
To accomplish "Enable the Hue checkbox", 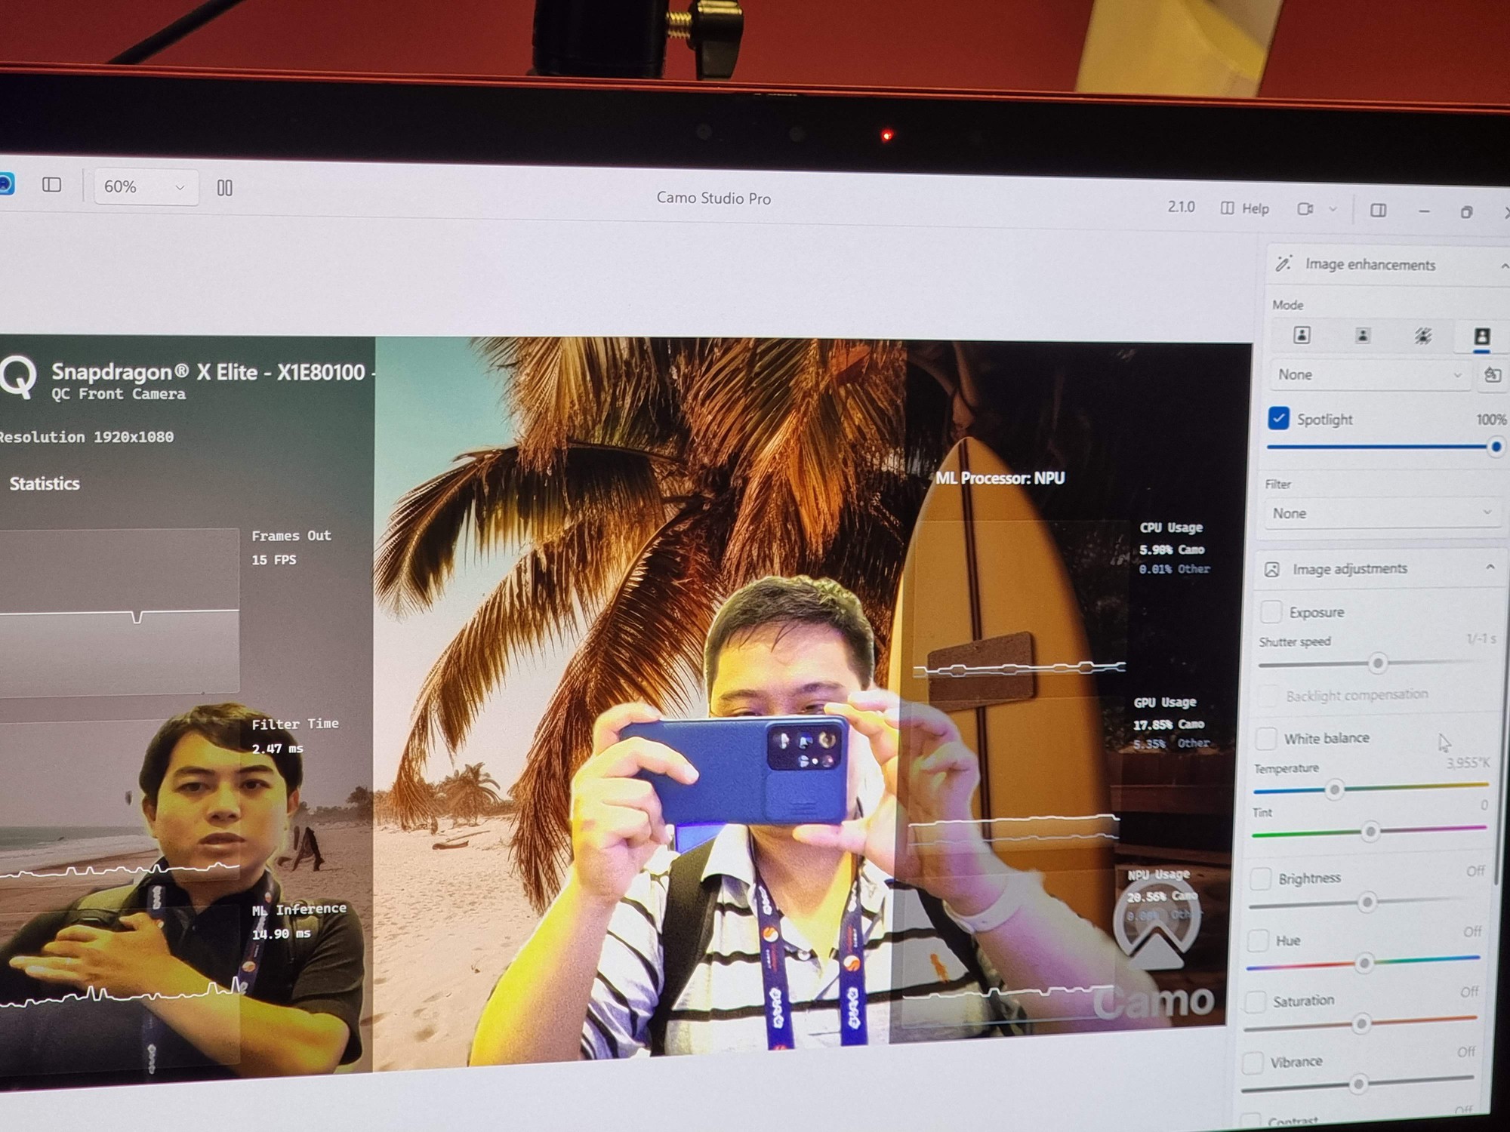I will pos(1257,940).
